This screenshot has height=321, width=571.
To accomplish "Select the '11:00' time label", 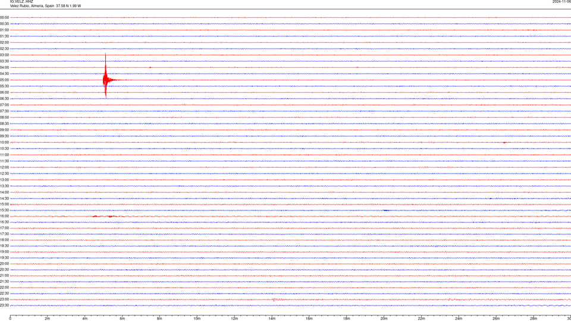I will (x=4, y=155).
